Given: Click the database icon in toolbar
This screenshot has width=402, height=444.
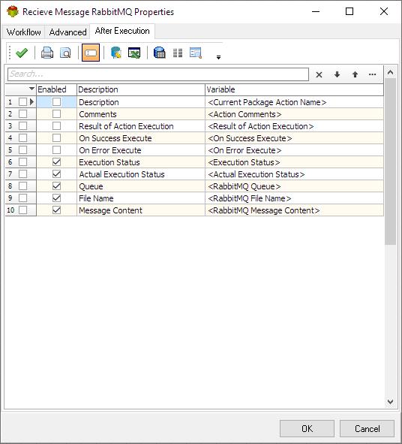Looking at the screenshot, I should point(160,53).
